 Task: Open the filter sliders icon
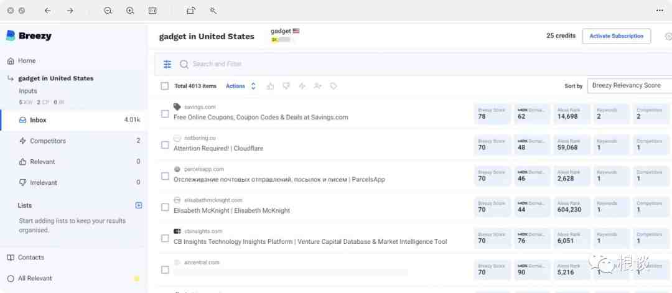(x=167, y=64)
